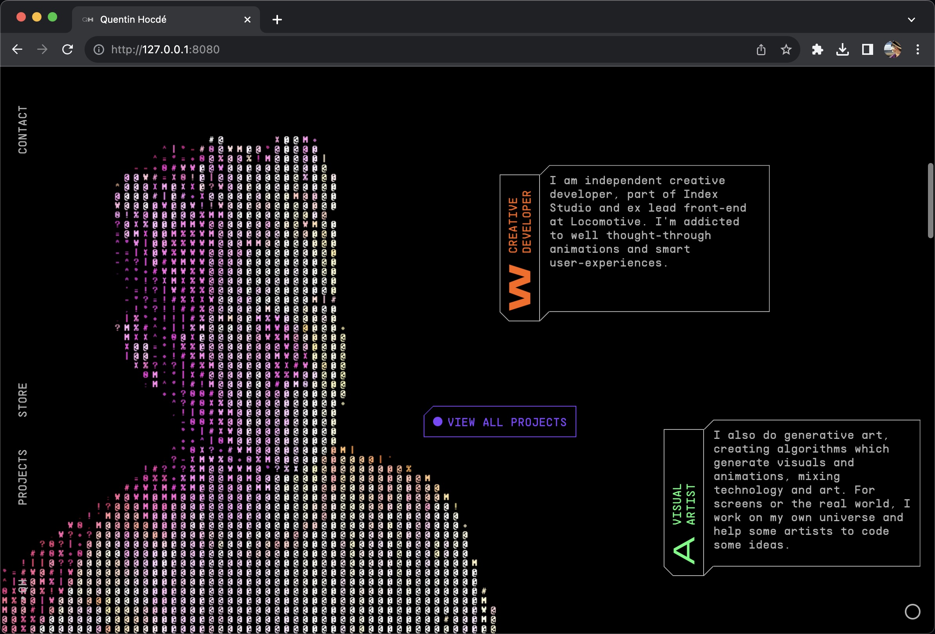Image resolution: width=935 pixels, height=634 pixels.
Task: Open the extensions puzzle icon
Action: pos(817,49)
